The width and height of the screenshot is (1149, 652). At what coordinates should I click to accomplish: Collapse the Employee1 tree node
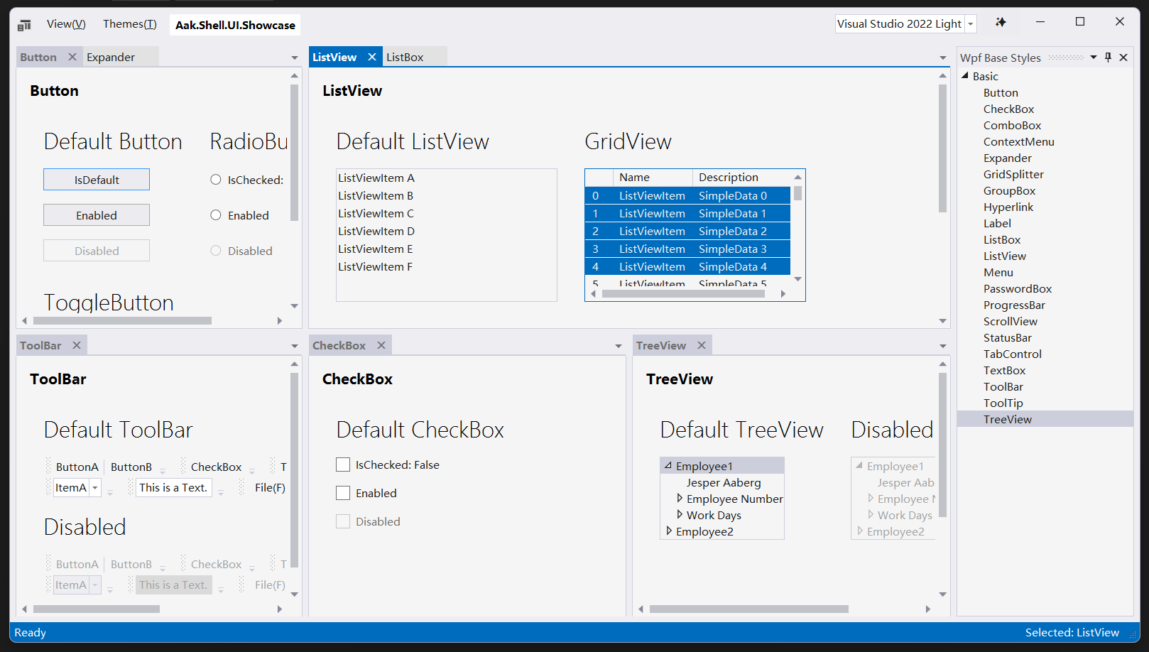(668, 465)
